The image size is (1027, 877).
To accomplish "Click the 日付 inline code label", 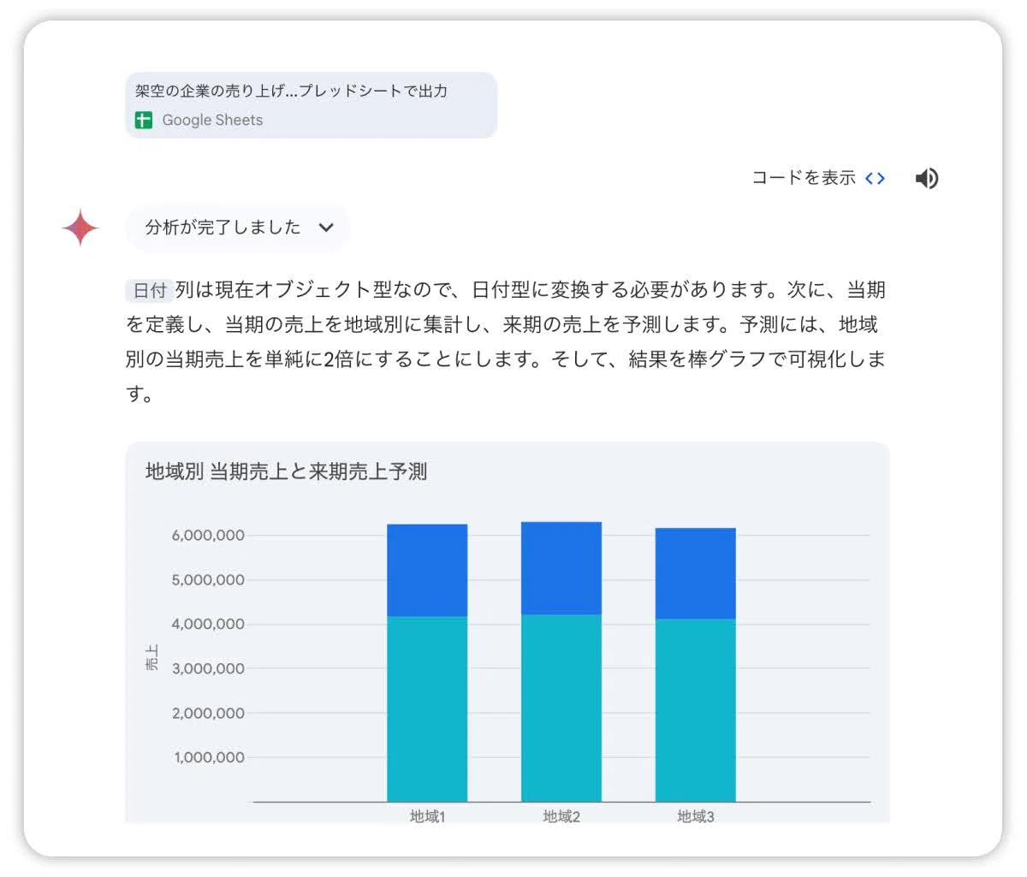I will [150, 291].
